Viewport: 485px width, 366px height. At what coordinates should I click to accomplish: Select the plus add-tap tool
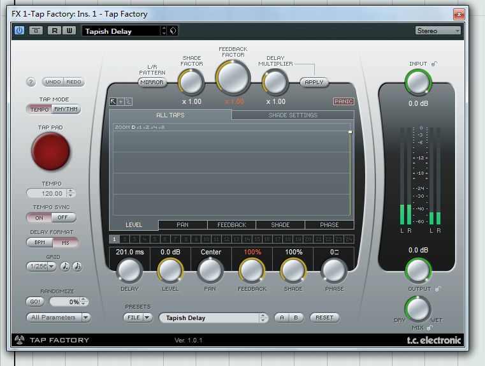click(x=121, y=101)
